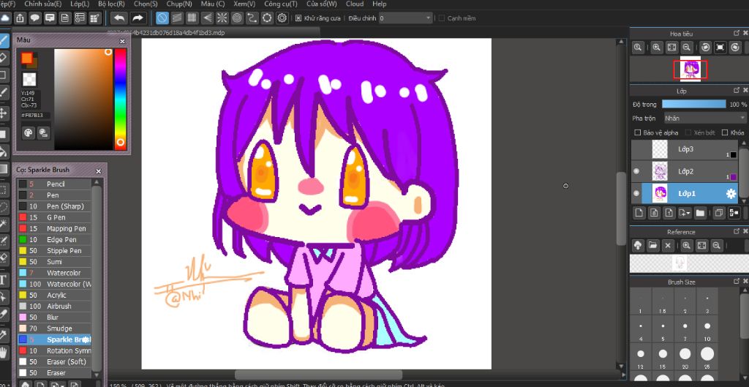
Task: Open the Lớp(L) menu
Action: pyautogui.click(x=79, y=4)
